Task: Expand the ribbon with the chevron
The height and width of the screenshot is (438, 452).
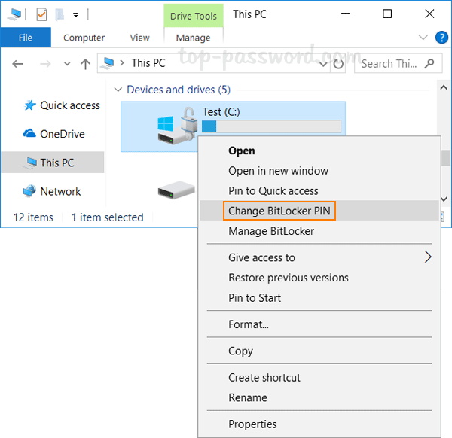Action: tap(423, 38)
